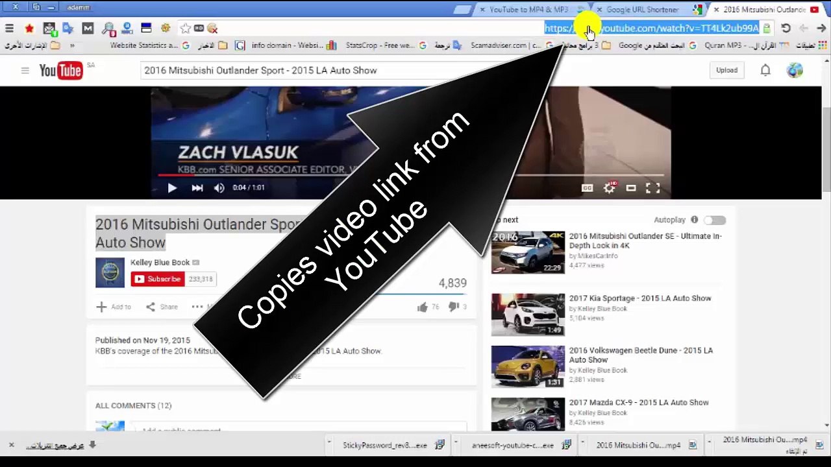Viewport: 831px width, 467px height.
Task: Open 2017 Mazda CX-9 video title
Action: 639,402
